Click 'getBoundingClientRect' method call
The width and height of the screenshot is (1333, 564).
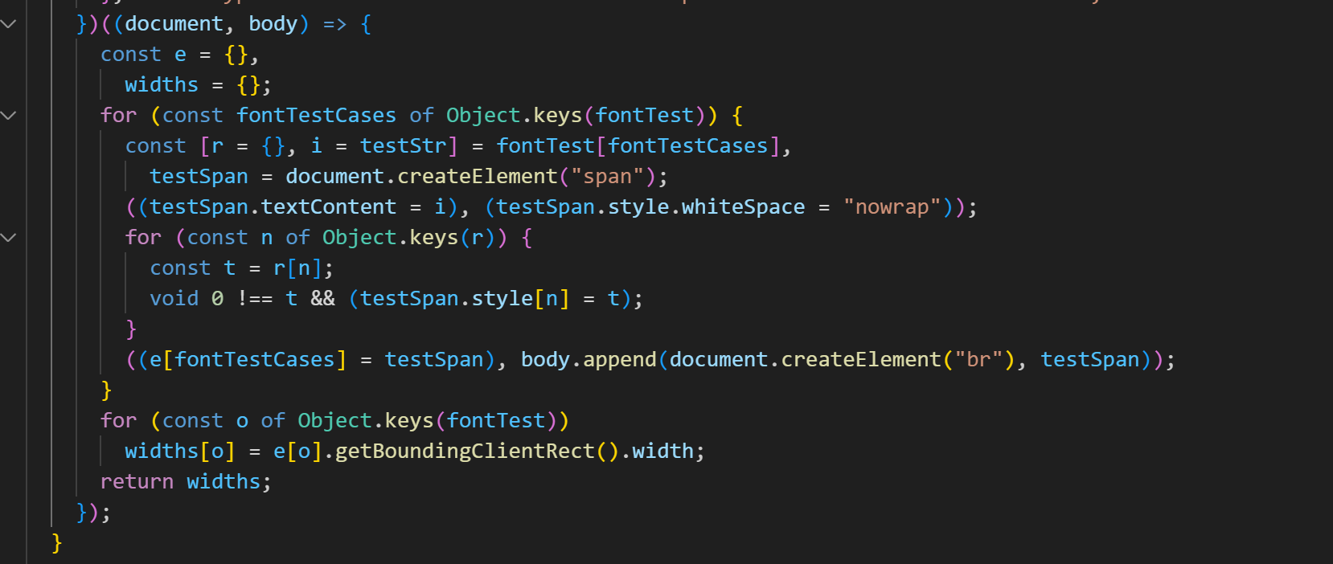465,452
